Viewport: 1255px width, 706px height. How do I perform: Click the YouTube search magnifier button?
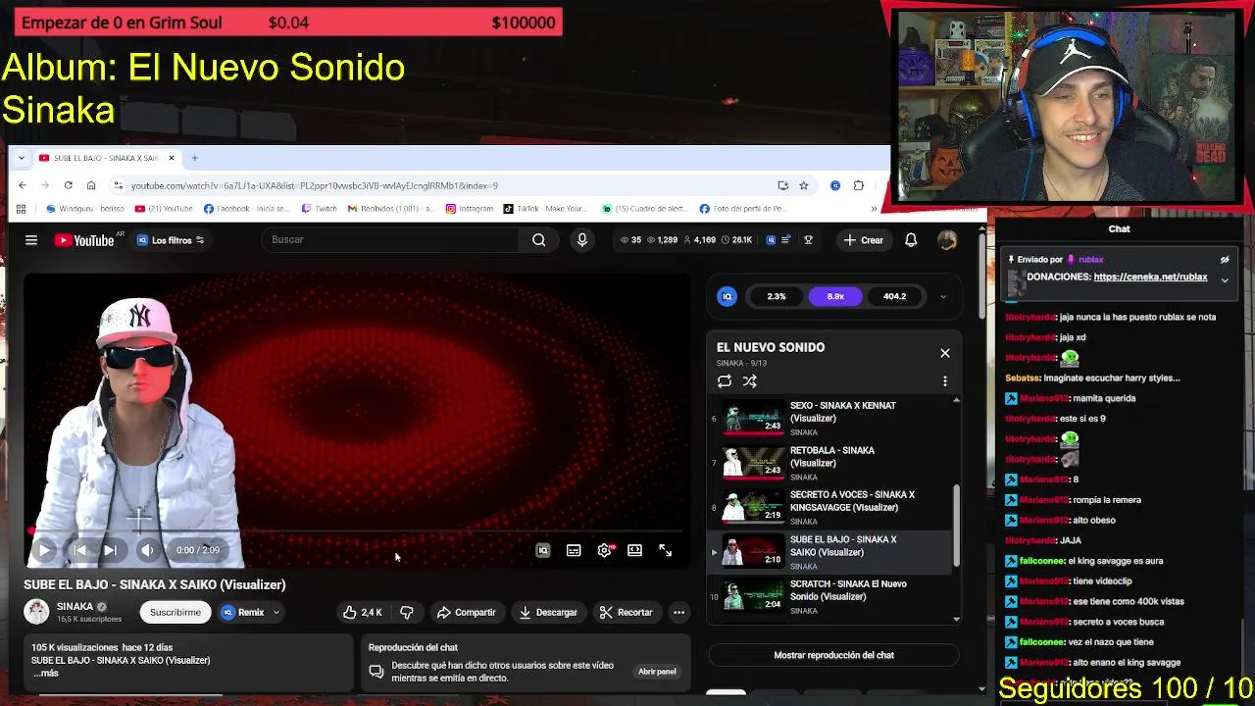pos(538,239)
